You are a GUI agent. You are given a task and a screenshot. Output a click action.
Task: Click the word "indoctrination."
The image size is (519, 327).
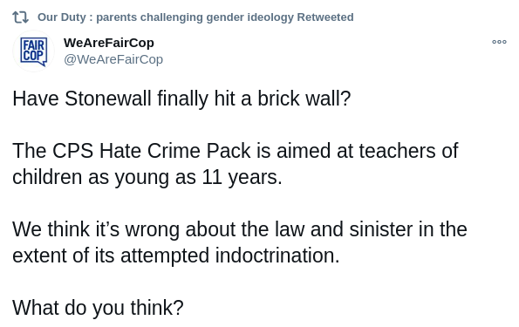coord(277,255)
